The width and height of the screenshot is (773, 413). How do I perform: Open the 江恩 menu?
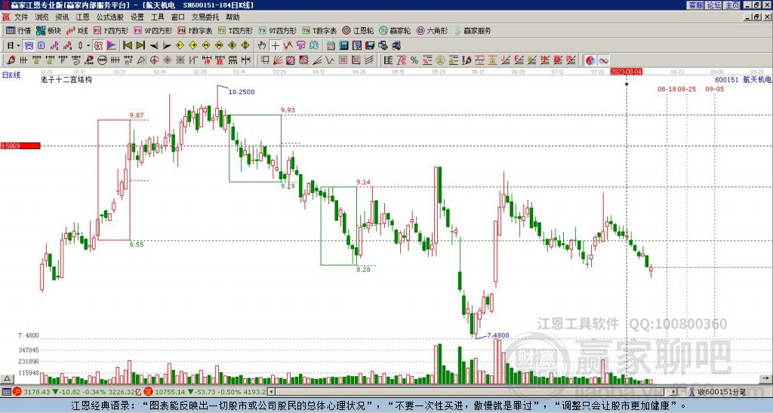click(x=82, y=17)
